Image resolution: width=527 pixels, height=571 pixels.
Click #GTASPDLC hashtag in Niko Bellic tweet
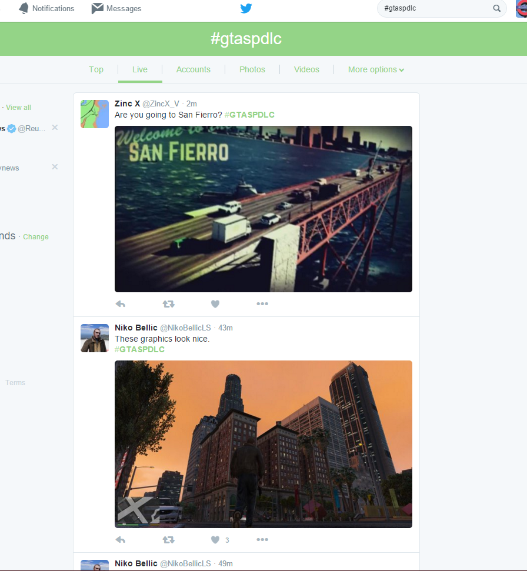(x=139, y=349)
